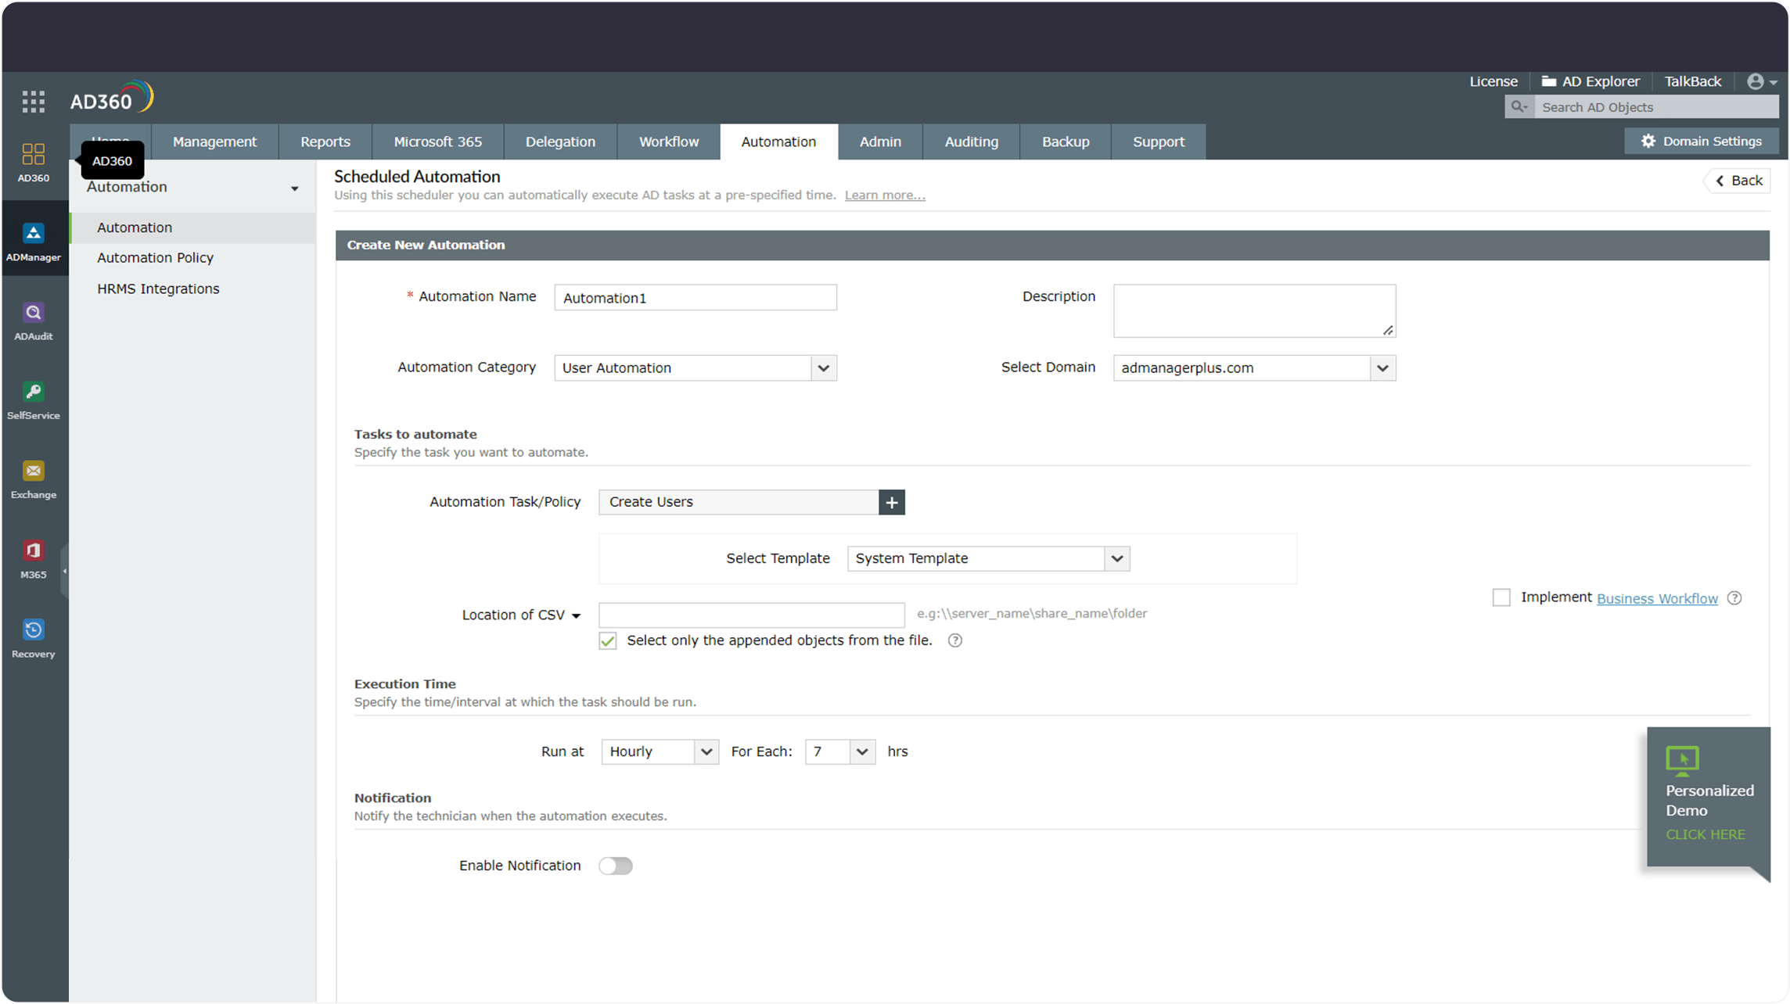Open the Automation Category dropdown

click(x=822, y=368)
